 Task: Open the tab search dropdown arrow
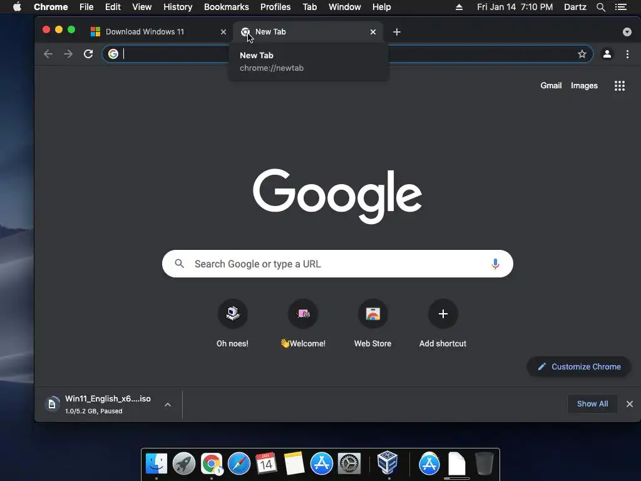pos(627,32)
